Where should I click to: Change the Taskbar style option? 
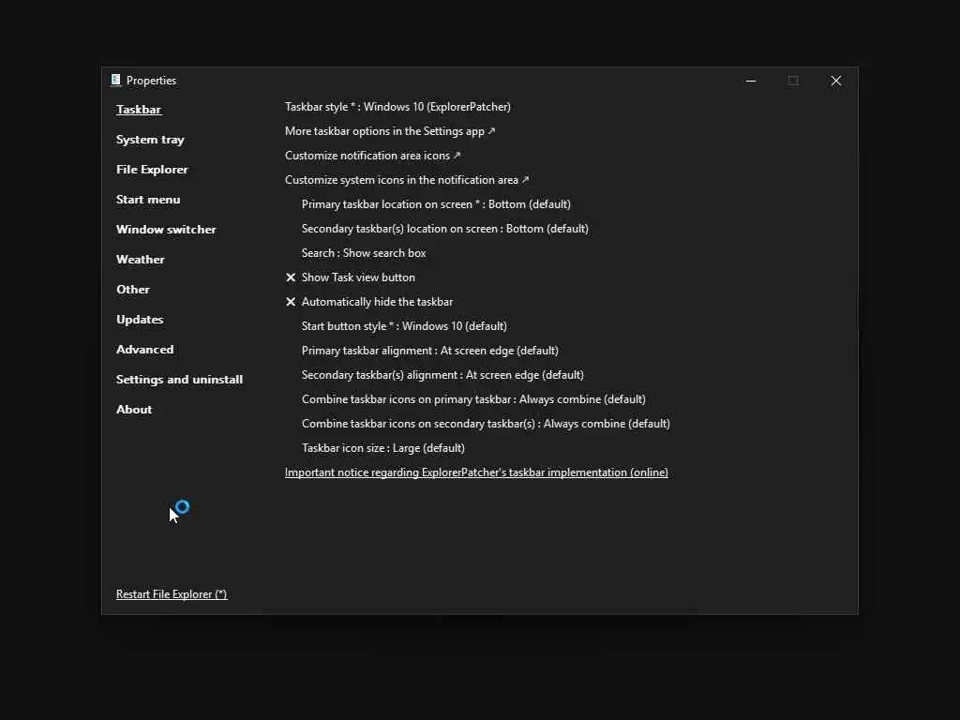pos(397,107)
